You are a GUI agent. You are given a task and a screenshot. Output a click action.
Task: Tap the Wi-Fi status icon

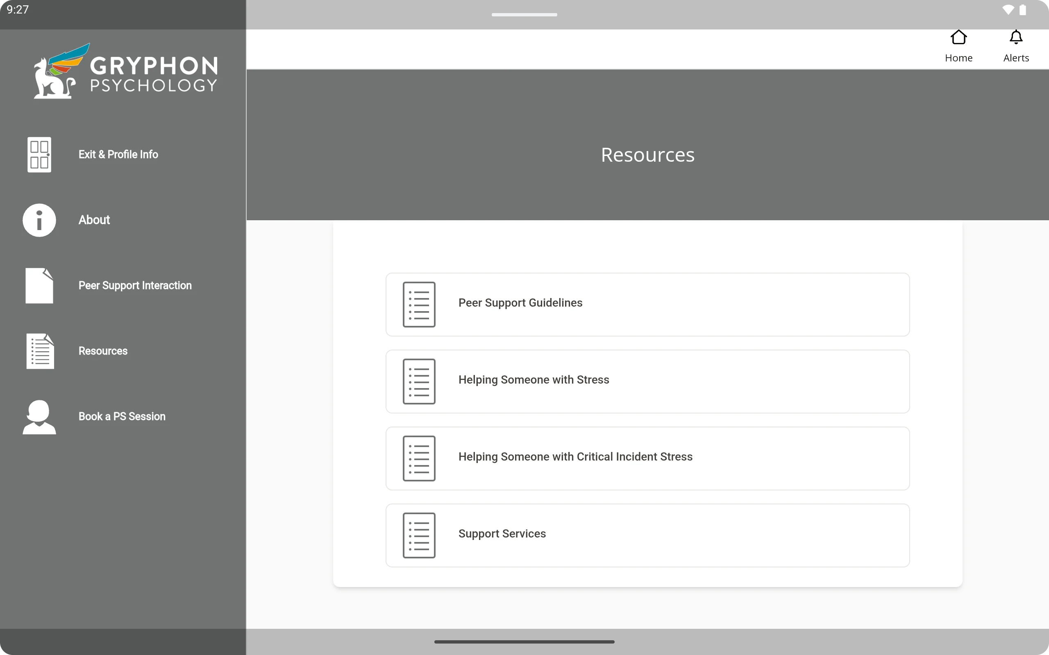[1008, 9]
